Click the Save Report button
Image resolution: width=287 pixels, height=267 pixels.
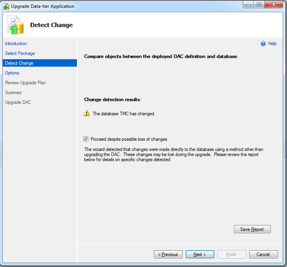252,229
